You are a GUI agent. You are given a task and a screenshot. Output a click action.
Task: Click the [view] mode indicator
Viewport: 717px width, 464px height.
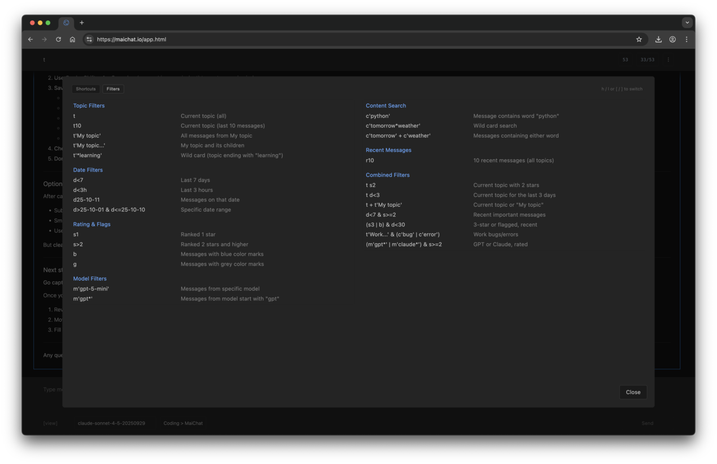pos(50,423)
